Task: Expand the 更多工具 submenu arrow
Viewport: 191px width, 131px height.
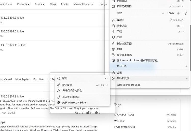Action: pos(187,66)
